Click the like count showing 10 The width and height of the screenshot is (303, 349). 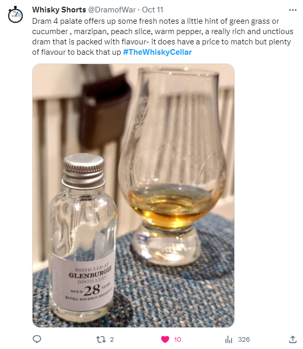click(177, 339)
